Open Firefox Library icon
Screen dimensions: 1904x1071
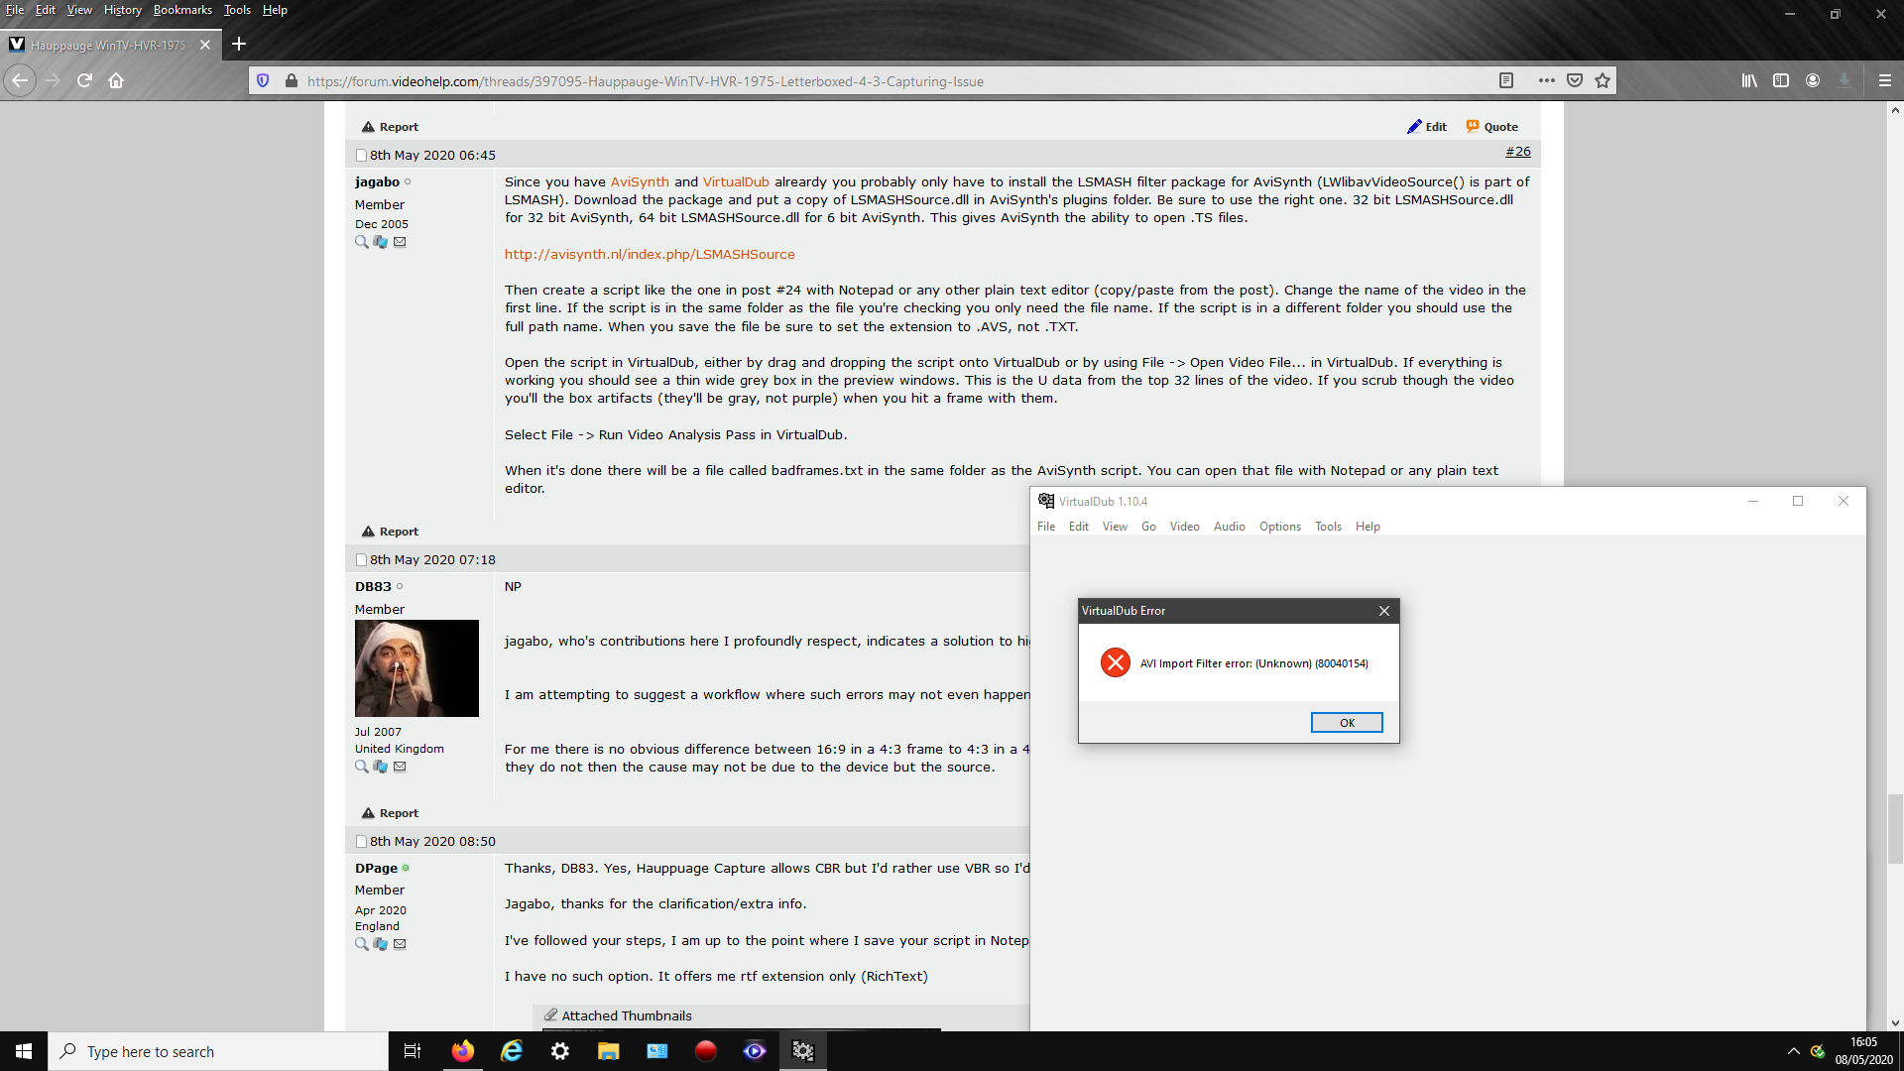[1749, 80]
